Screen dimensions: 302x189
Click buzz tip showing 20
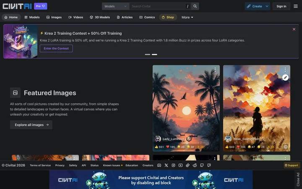200,147
